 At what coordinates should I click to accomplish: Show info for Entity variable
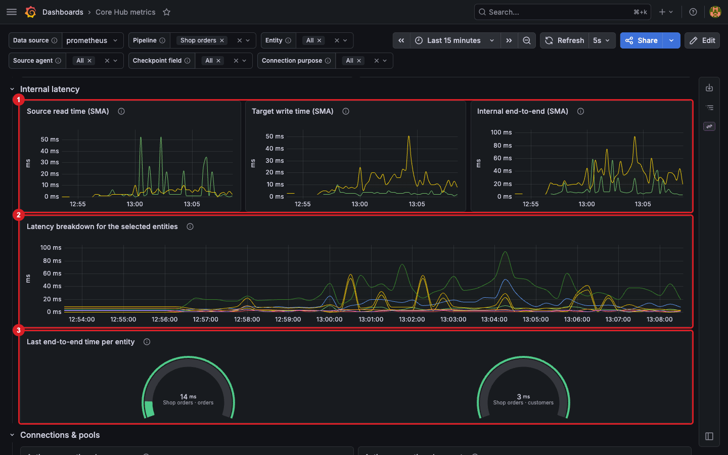click(x=288, y=40)
